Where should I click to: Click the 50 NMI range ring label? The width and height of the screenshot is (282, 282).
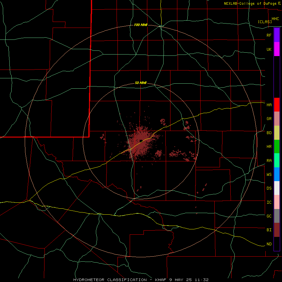click(141, 83)
